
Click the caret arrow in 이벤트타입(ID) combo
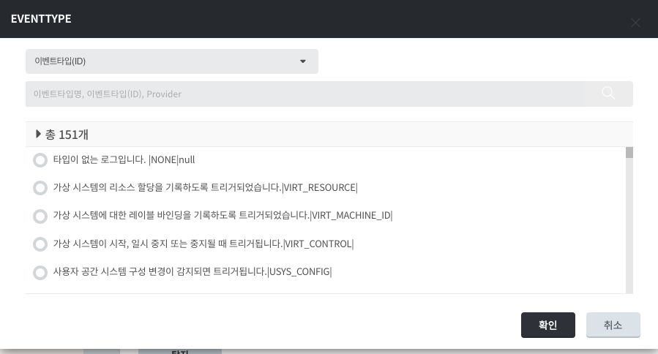pyautogui.click(x=303, y=61)
